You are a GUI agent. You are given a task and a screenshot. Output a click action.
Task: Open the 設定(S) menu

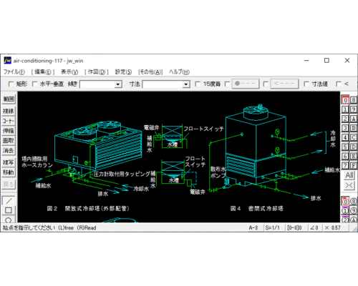point(123,71)
